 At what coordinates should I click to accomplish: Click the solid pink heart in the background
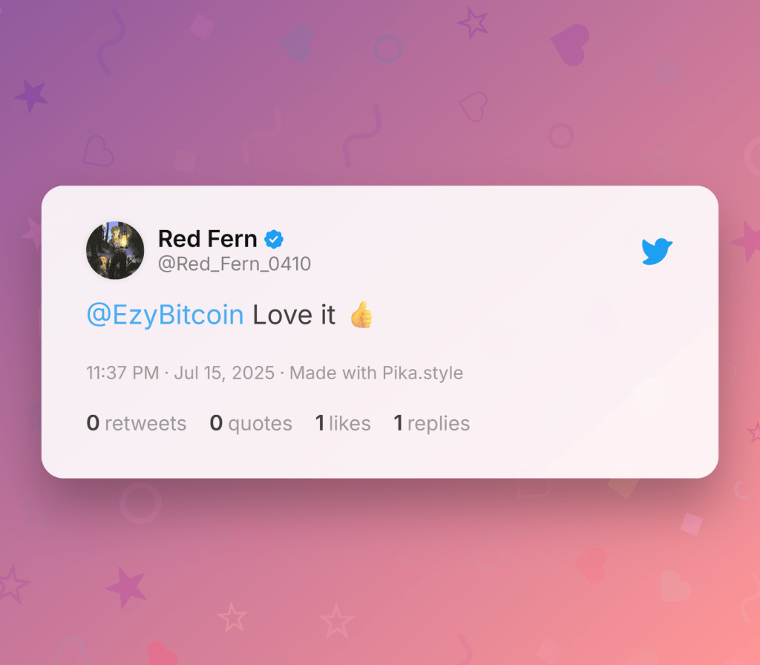click(x=571, y=45)
